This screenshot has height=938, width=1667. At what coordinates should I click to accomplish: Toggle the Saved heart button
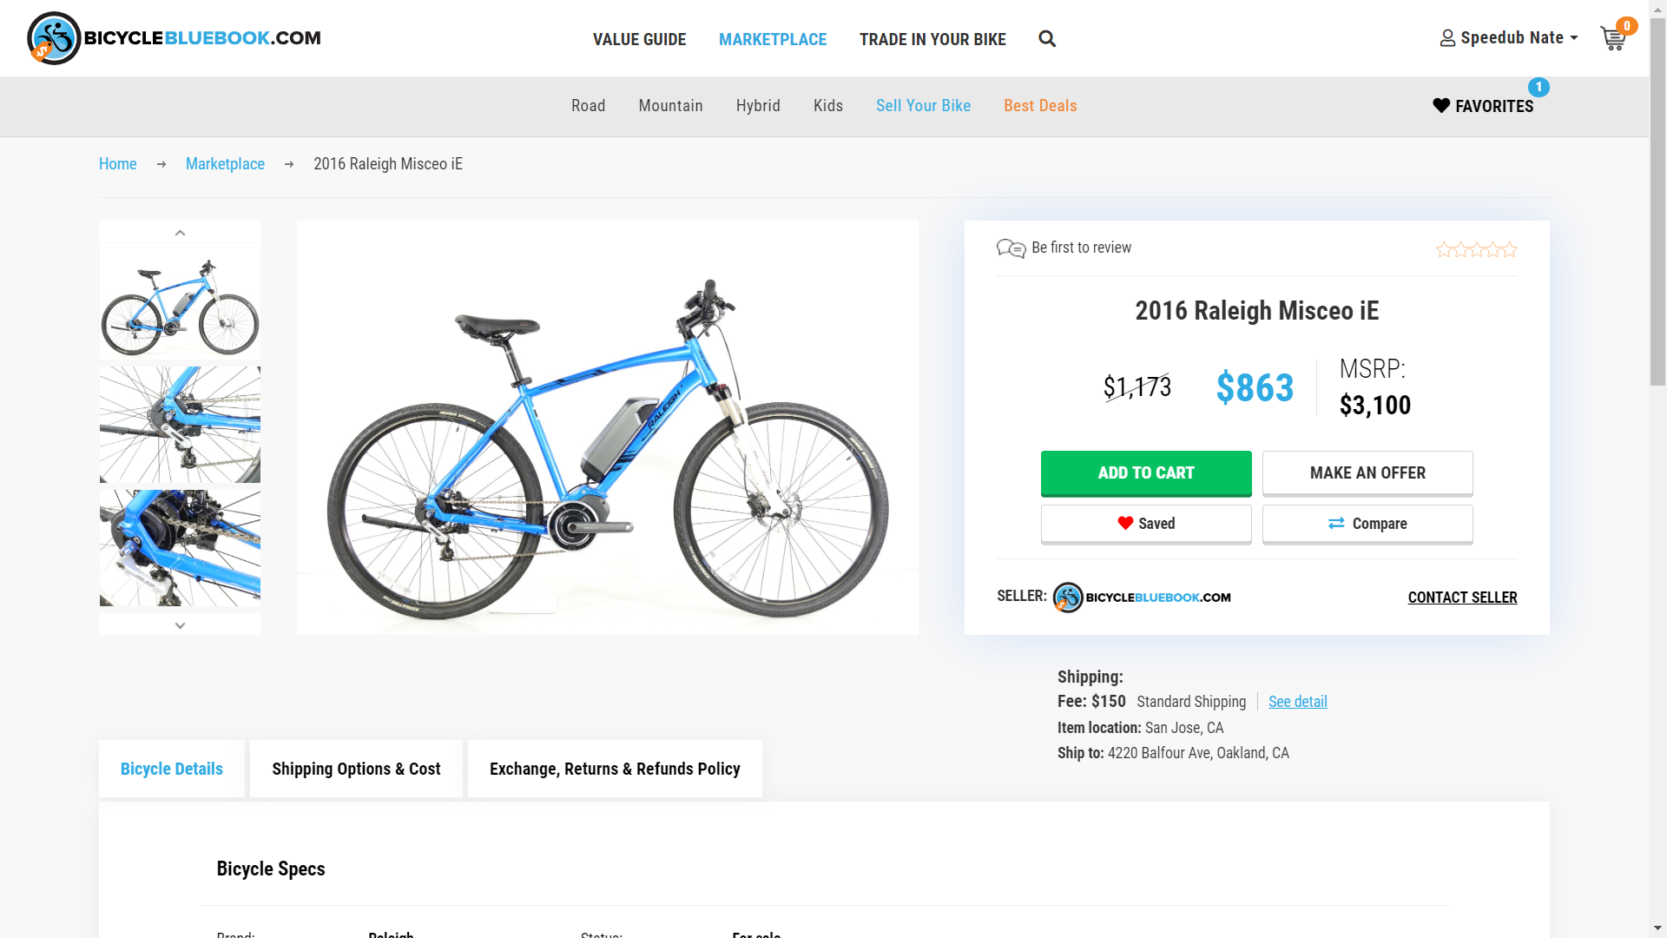pos(1146,524)
